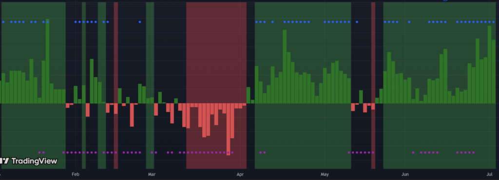Select the Feb label on time axis
The image size is (499, 180).
pos(75,174)
